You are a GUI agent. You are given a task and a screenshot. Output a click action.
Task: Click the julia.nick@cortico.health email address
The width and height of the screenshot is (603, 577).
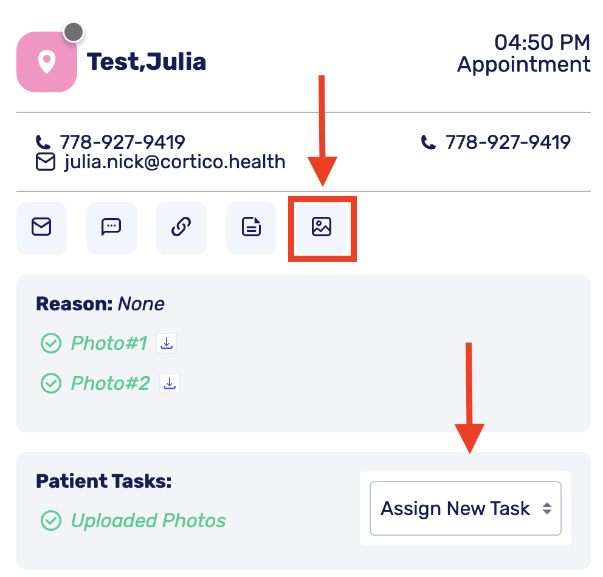pyautogui.click(x=174, y=162)
